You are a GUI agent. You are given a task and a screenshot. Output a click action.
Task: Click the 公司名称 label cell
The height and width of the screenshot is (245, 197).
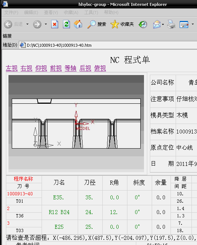163,83
